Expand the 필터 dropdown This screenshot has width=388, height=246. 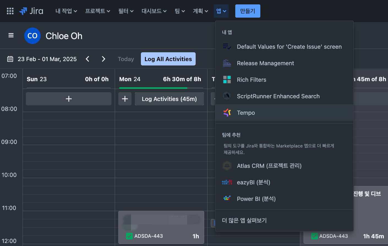point(126,11)
